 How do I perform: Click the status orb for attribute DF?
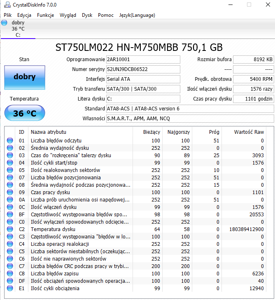click(x=10, y=281)
